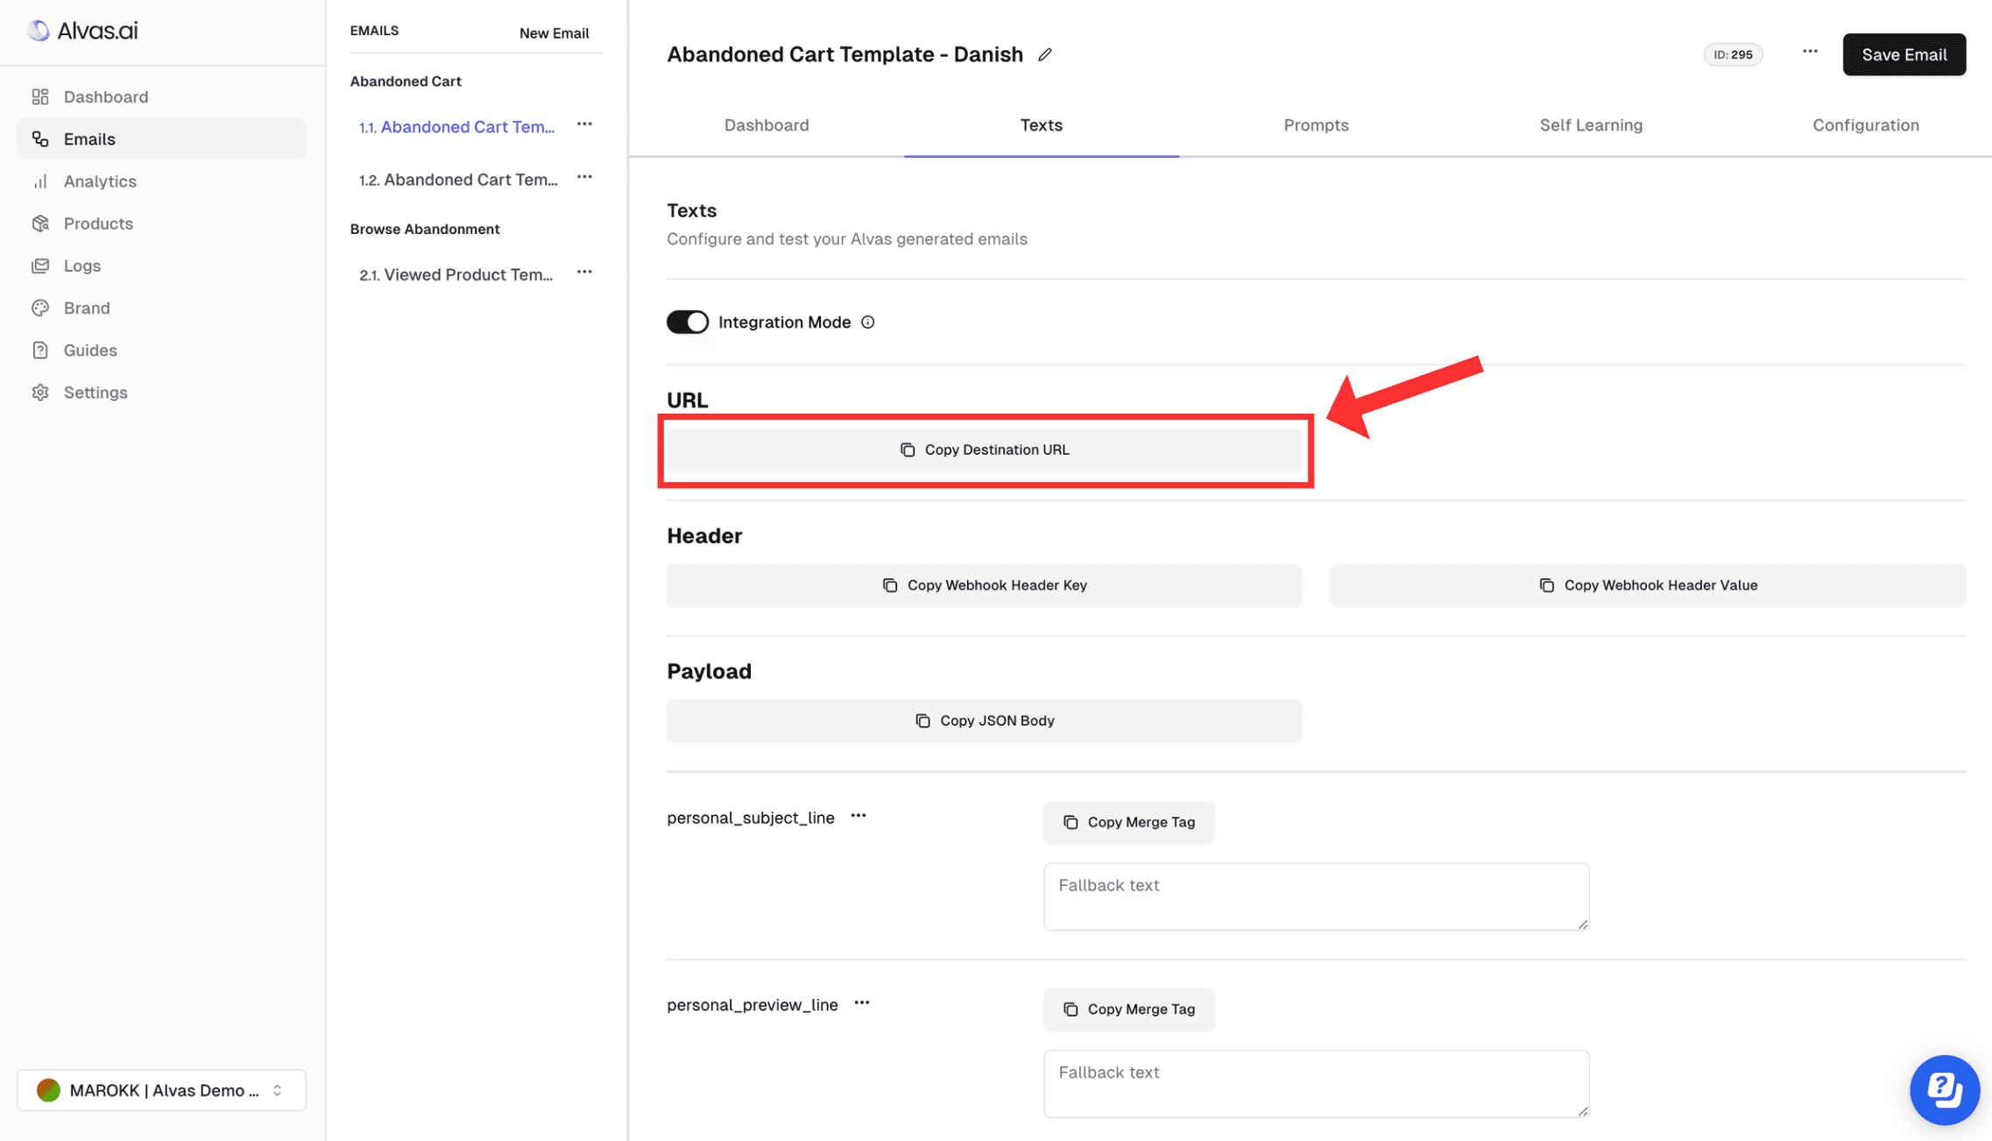Go to Analytics in the sidebar
Viewport: 1992px width, 1141px height.
coord(161,181)
